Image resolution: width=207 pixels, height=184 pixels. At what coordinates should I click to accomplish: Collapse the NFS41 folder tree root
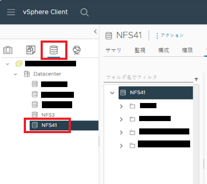(x=112, y=93)
